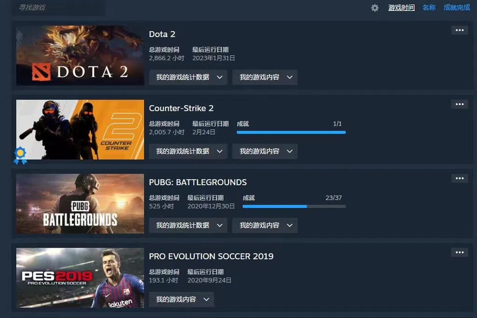Expand Dota 2 my game content dropdown
The width and height of the screenshot is (477, 318).
[x=265, y=77]
